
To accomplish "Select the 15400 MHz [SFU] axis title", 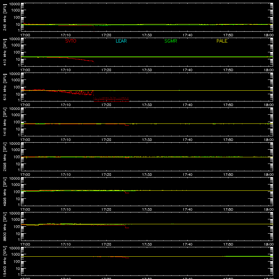I will coord(5,261).
